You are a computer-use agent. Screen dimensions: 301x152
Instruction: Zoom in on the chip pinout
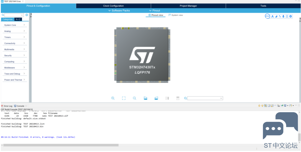pyautogui.click(x=113, y=98)
